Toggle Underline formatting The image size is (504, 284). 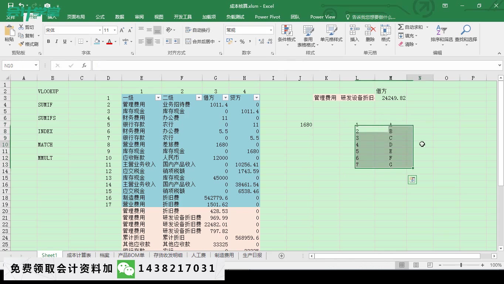[65, 41]
